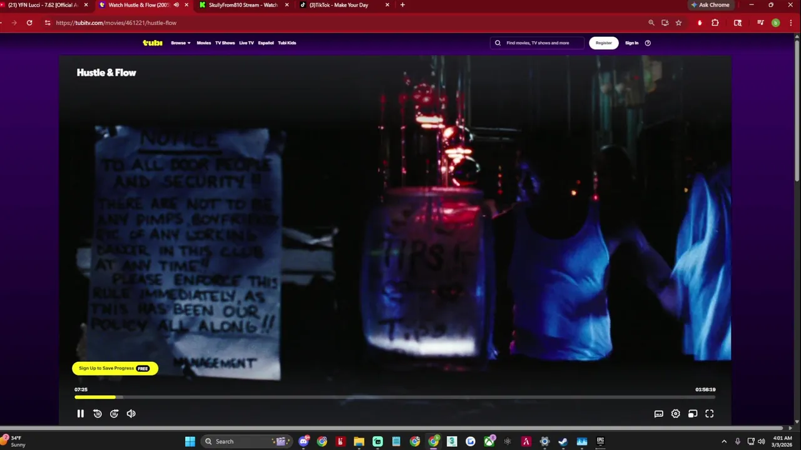This screenshot has width=801, height=450.
Task: Open a new browser tab
Action: coord(402,5)
